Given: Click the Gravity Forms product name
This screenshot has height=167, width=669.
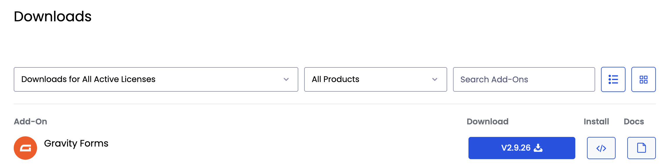Looking at the screenshot, I should (76, 143).
